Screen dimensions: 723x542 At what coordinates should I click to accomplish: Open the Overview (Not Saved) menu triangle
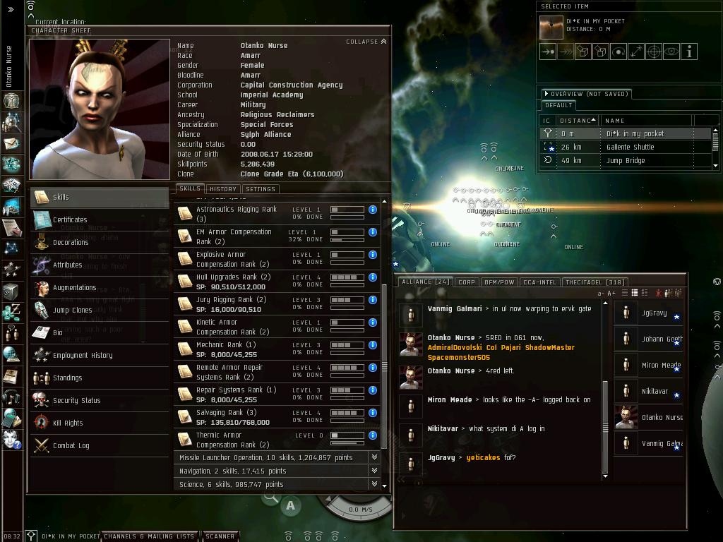(x=546, y=94)
